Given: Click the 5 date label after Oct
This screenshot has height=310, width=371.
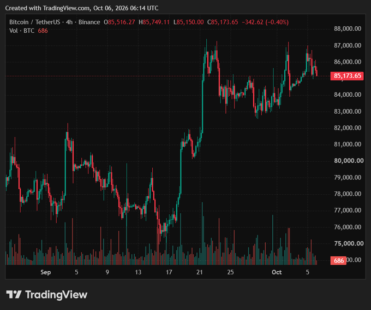Looking at the screenshot, I should point(308,272).
